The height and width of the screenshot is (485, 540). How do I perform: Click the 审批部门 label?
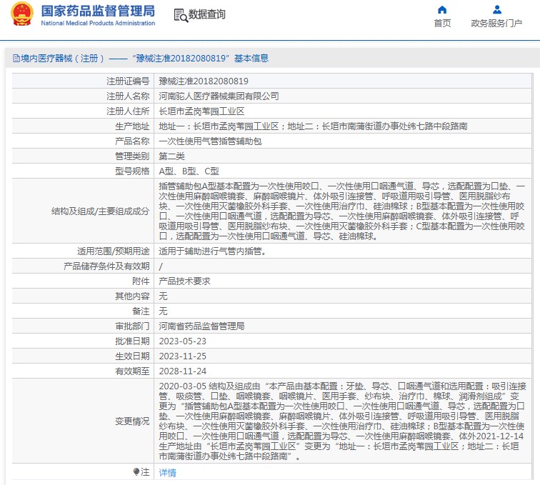(132, 326)
